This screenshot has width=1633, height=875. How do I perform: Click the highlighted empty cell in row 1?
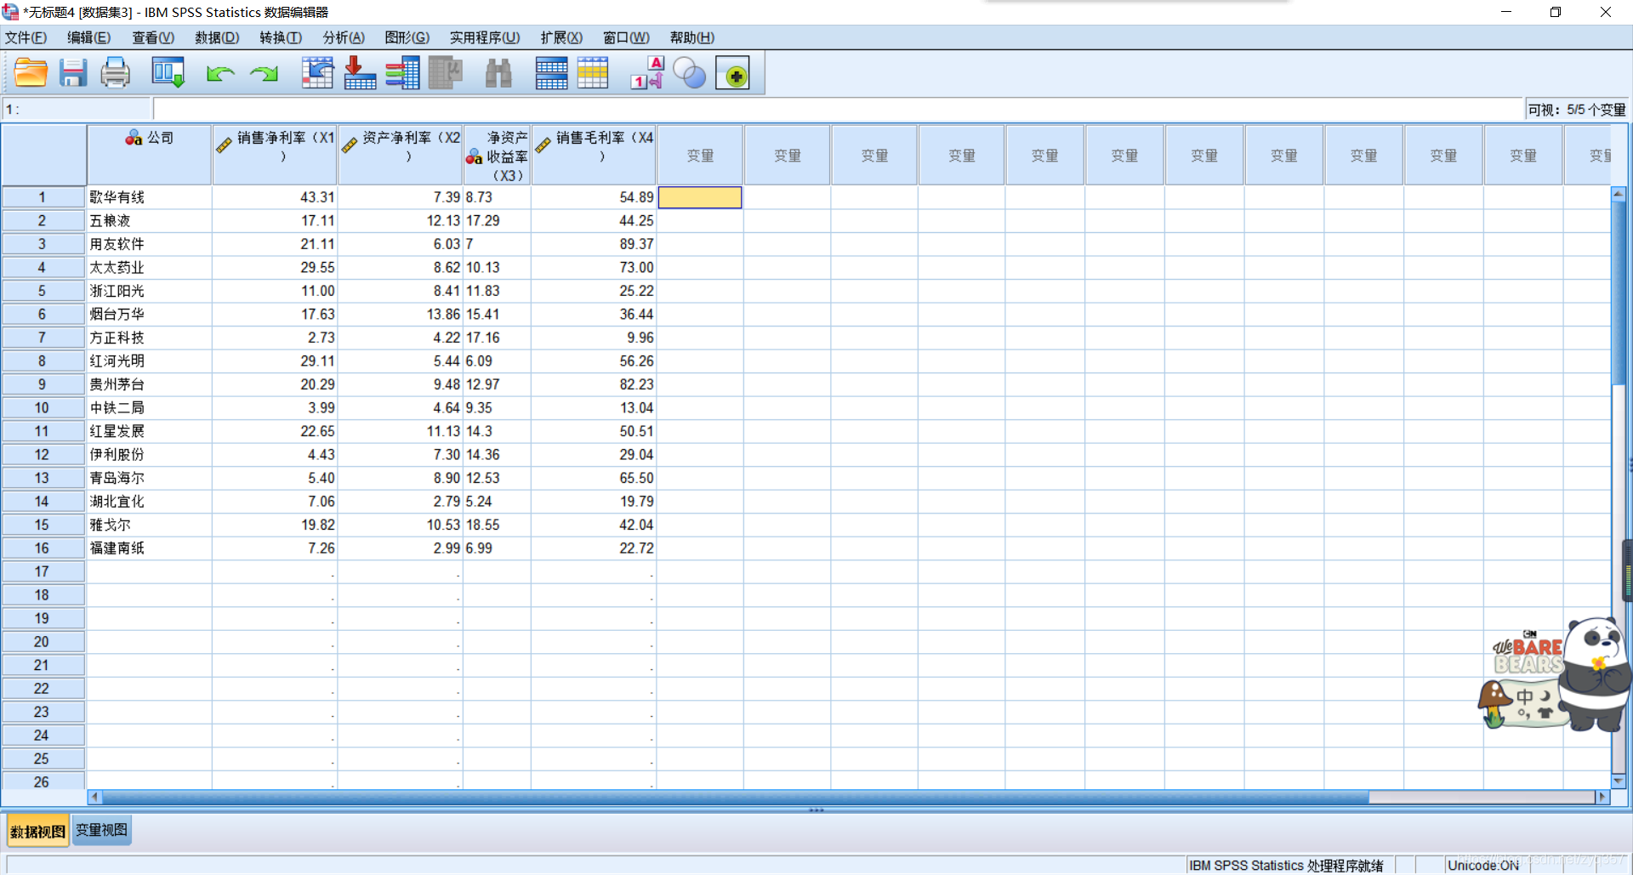point(700,197)
